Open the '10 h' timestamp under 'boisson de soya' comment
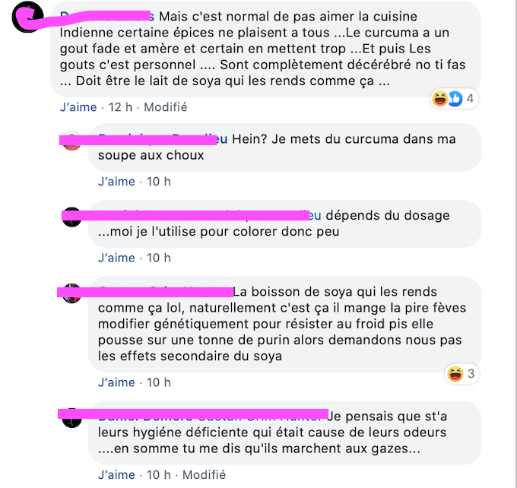 click(x=159, y=382)
